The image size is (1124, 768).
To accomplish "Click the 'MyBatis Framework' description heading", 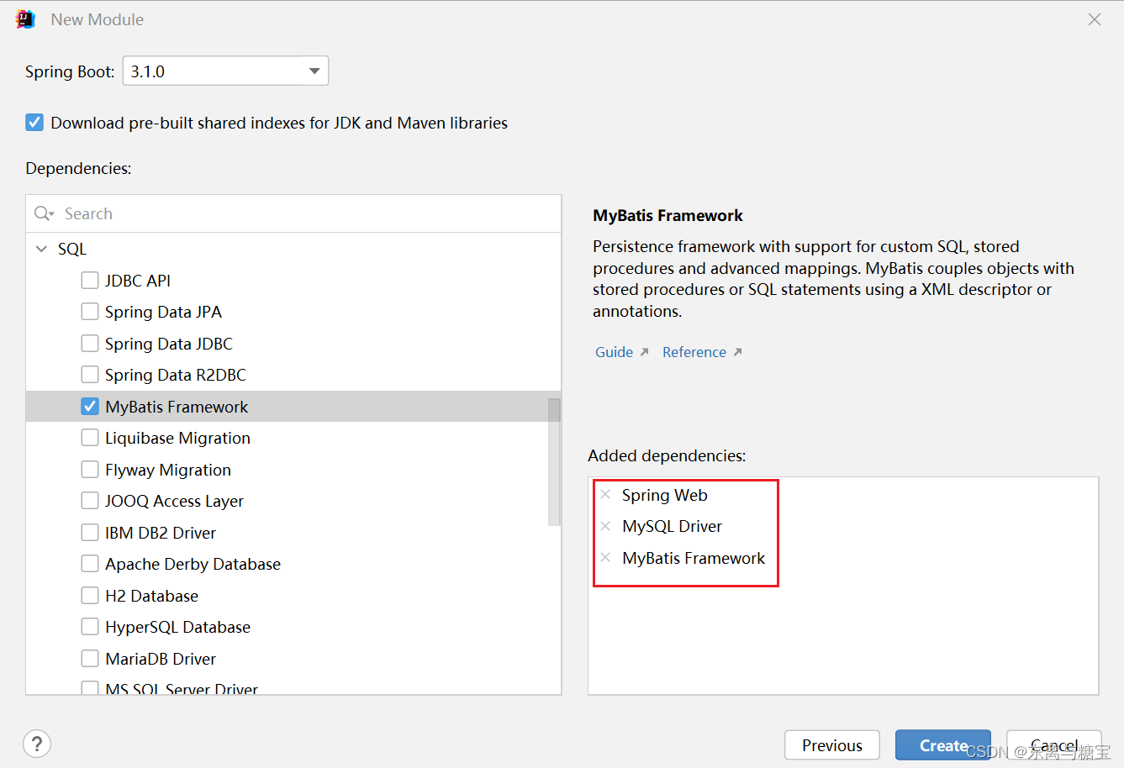I will click(x=668, y=215).
